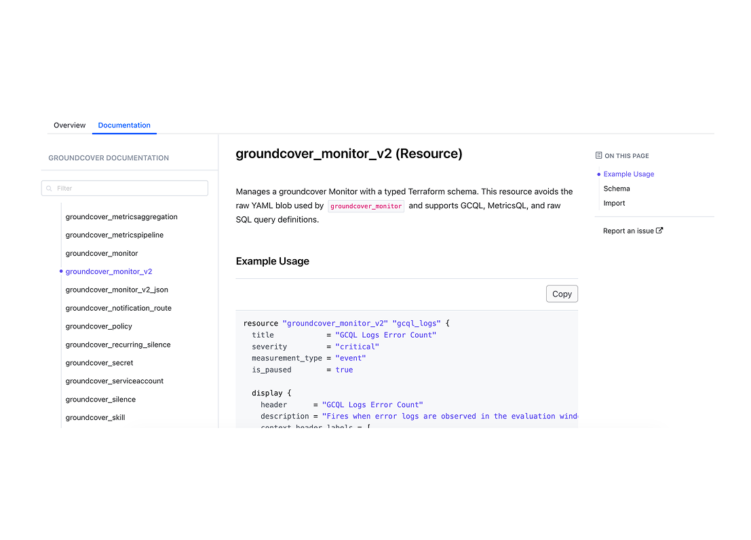Viewport: 751px width, 540px height.
Task: Copy the example usage code
Action: click(x=562, y=294)
